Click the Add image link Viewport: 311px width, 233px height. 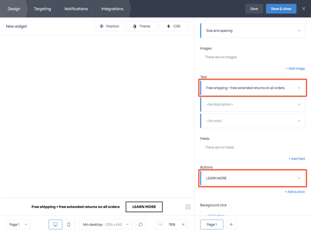295,68
